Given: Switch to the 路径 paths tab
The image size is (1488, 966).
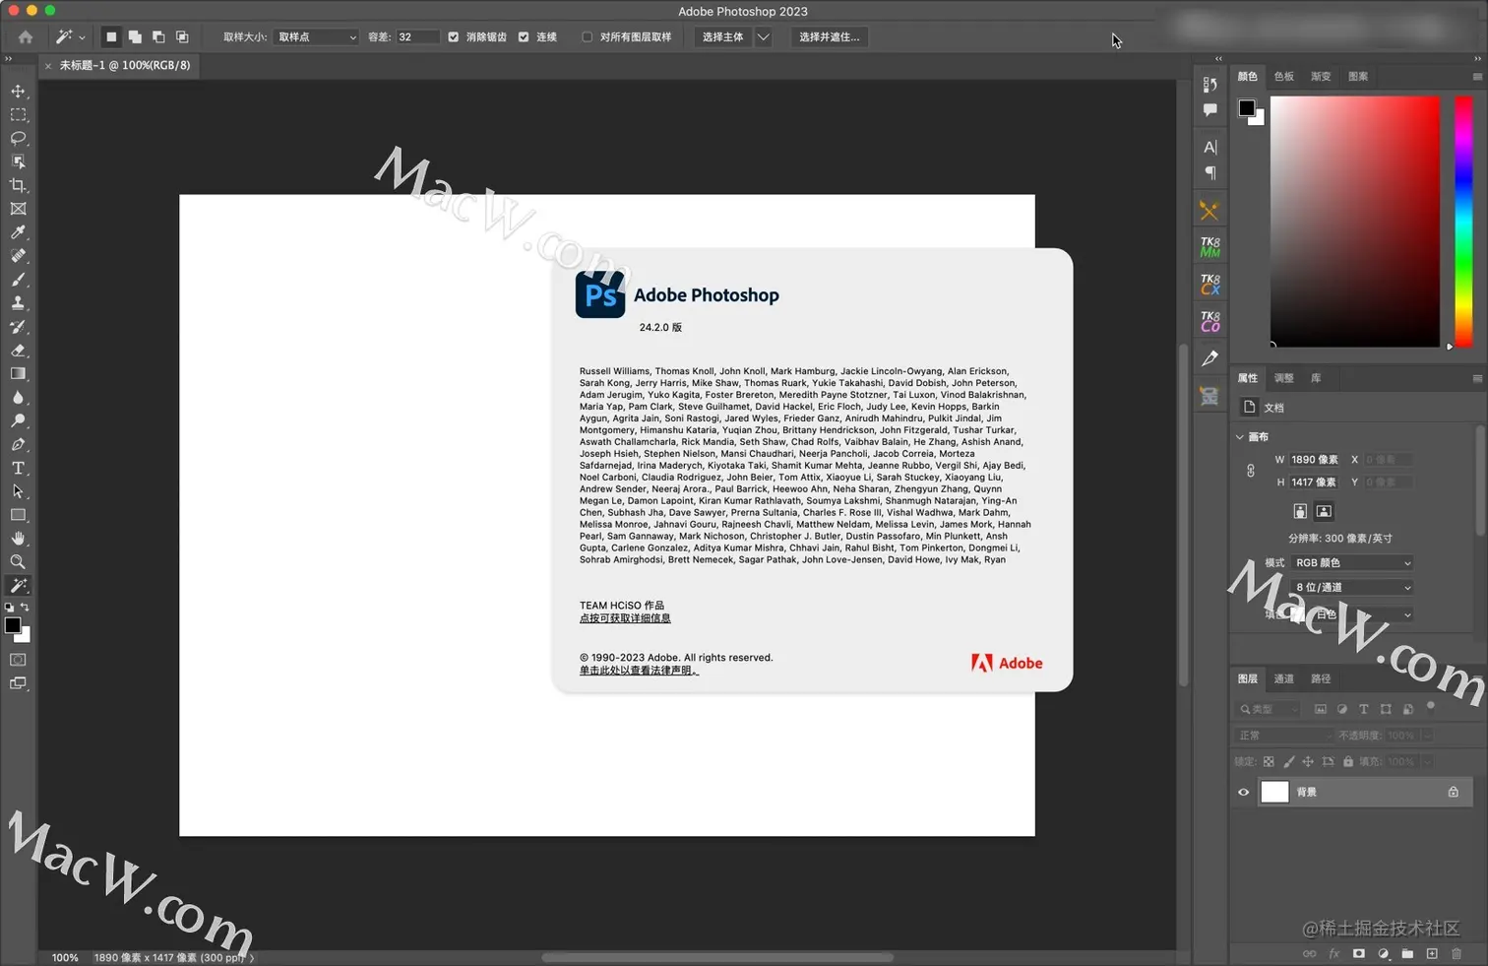Looking at the screenshot, I should 1321,679.
